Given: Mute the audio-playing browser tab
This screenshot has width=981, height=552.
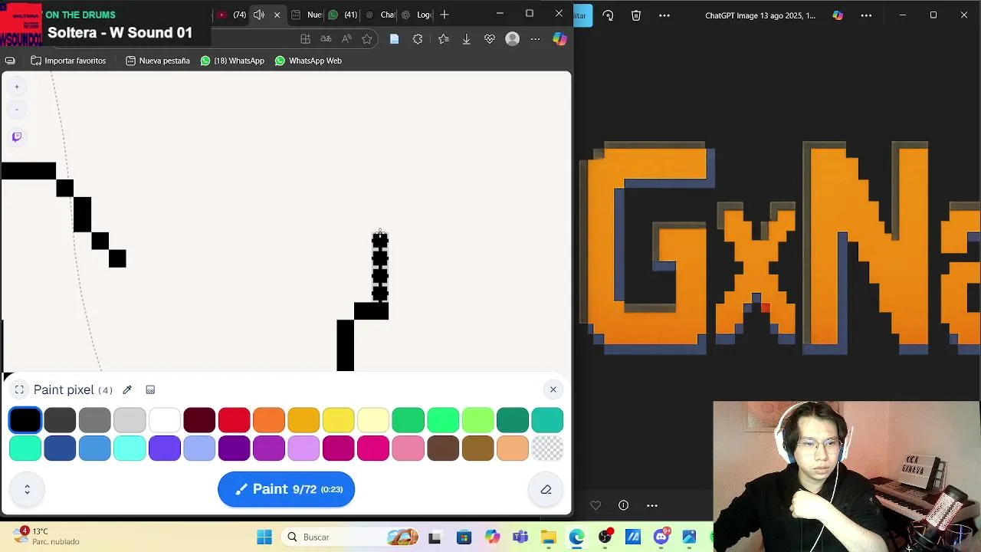Looking at the screenshot, I should [x=259, y=15].
